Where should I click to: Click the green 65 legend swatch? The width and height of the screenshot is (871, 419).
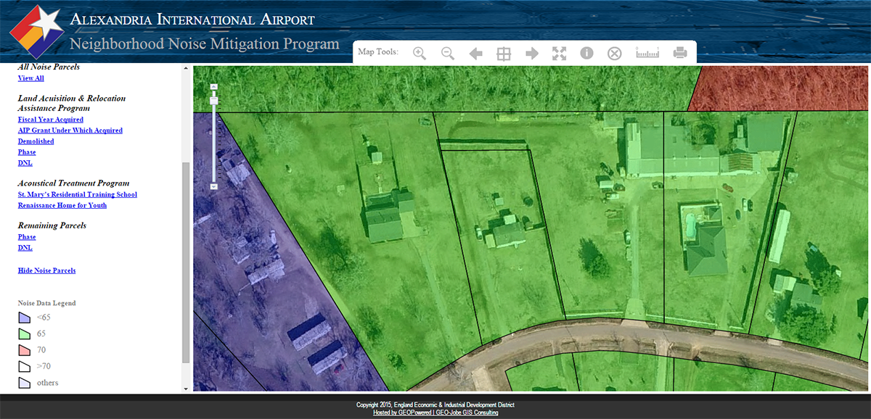(x=24, y=333)
